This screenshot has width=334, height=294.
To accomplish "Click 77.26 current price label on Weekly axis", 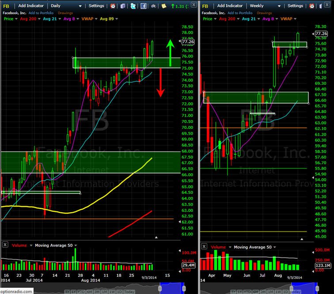I will pos(321,34).
